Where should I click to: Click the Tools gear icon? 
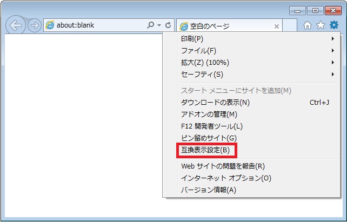pos(334,25)
